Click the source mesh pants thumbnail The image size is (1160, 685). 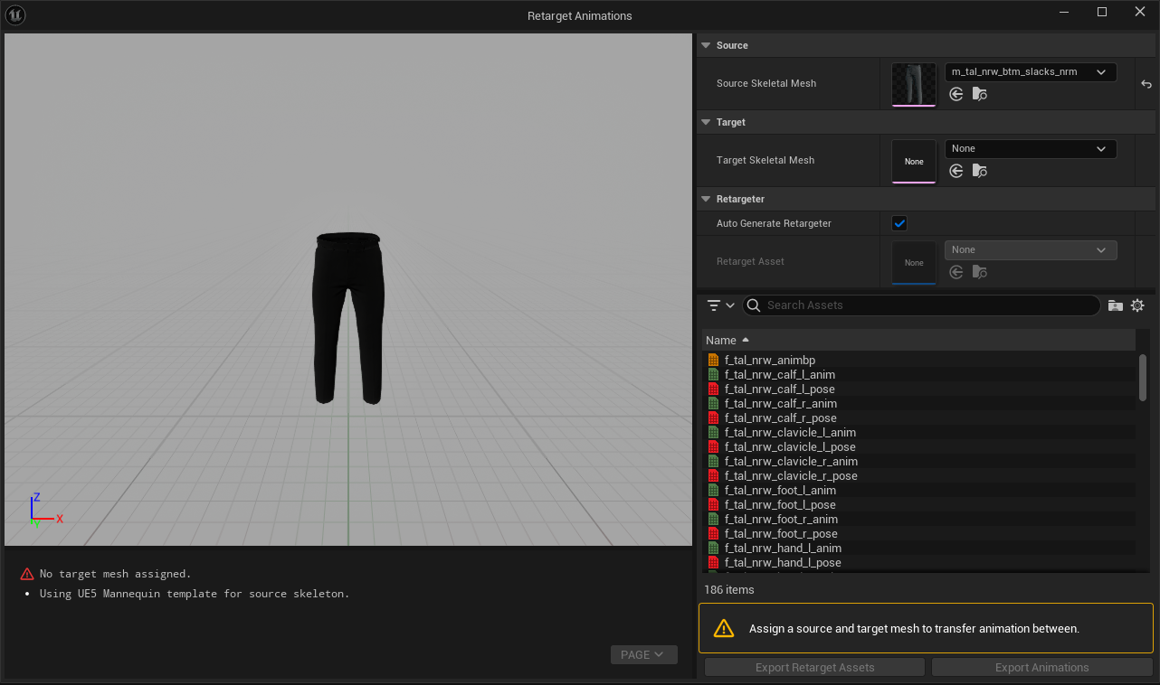click(x=914, y=84)
